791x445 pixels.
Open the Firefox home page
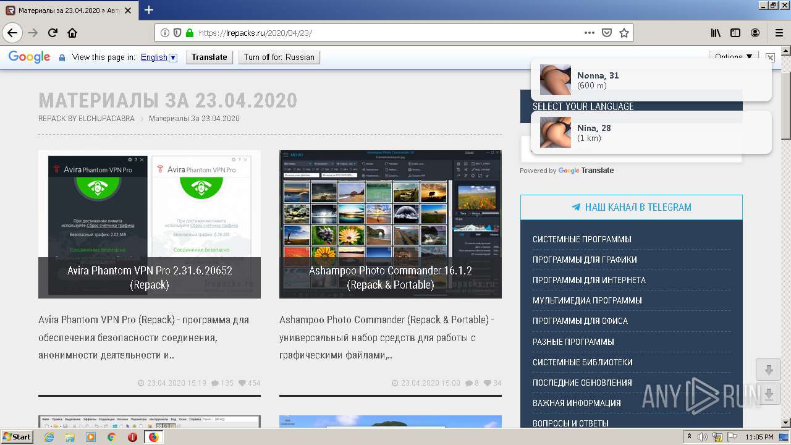click(72, 33)
